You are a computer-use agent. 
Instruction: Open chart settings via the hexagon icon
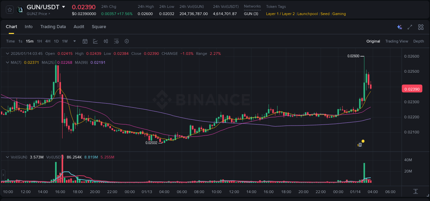127,41
